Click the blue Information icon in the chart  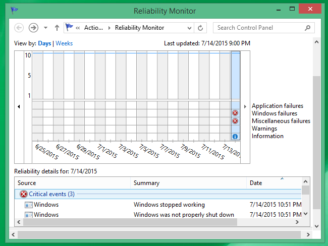pyautogui.click(x=235, y=136)
